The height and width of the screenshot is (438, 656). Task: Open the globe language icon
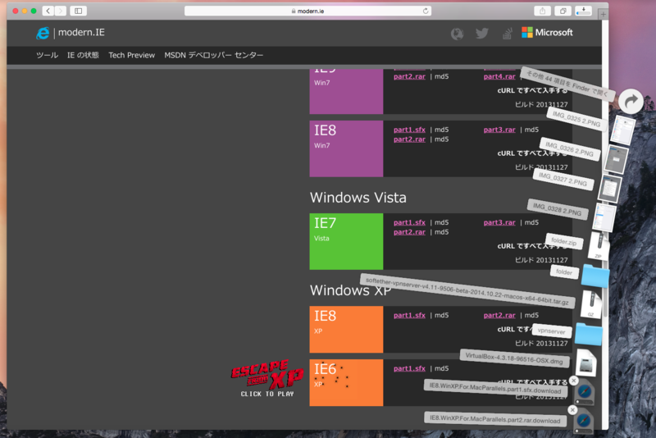coord(458,34)
